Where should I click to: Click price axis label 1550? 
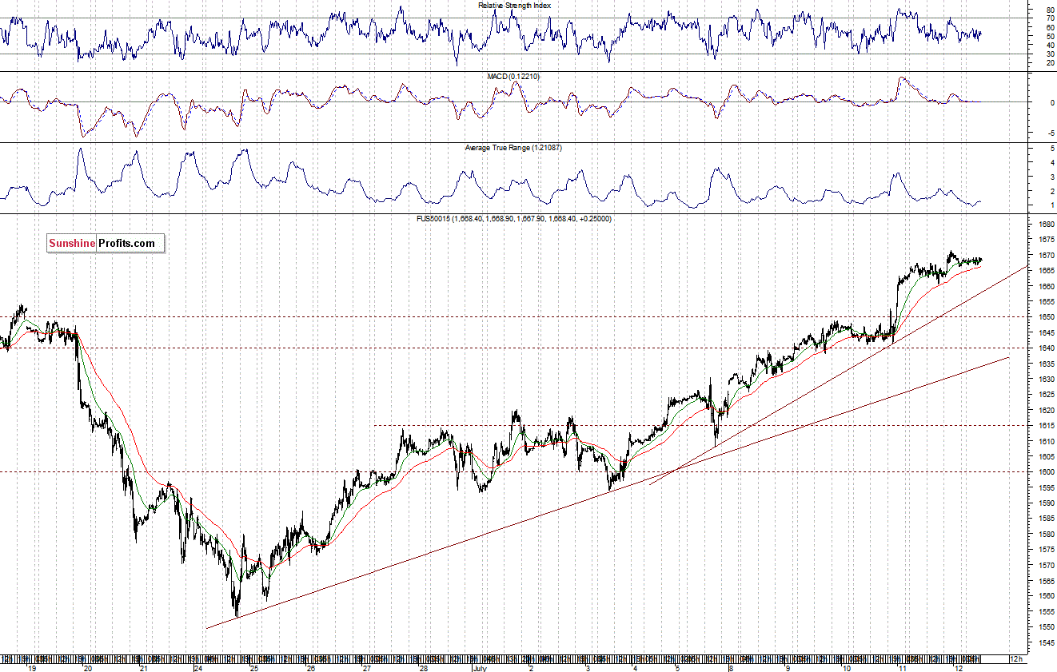pos(1046,627)
